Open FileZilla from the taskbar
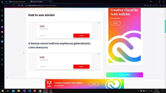This screenshot has width=166, height=93. coord(35,91)
